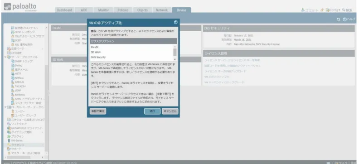Collapse the Server Profiles tree node
The width and height of the screenshot is (359, 164).
[x=5, y=57]
